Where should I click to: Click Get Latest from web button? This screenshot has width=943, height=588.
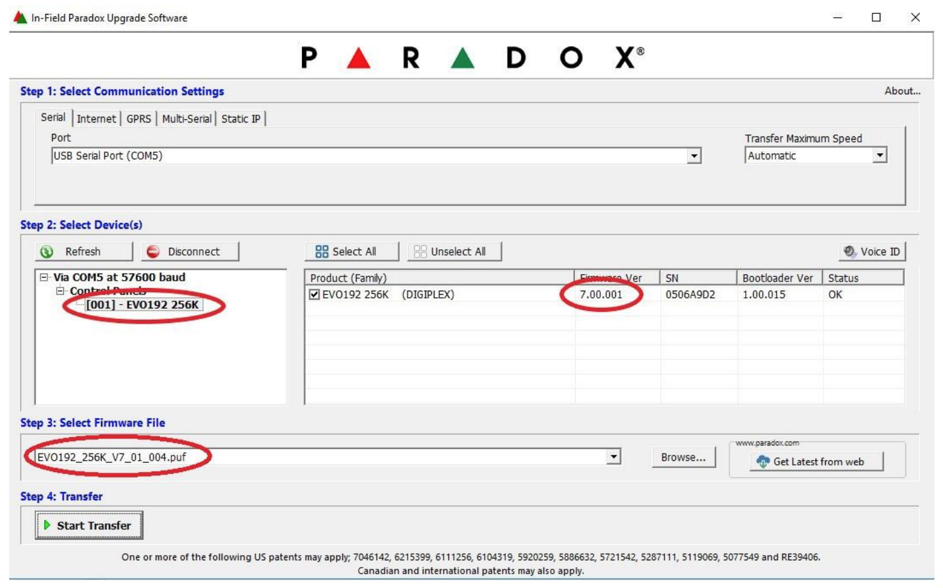(817, 461)
